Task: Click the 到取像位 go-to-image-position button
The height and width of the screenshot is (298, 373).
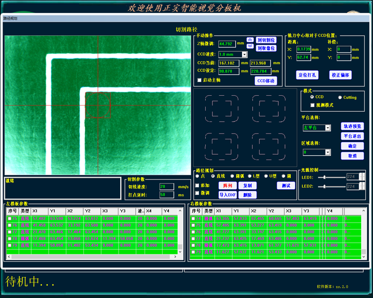Action: click(266, 48)
